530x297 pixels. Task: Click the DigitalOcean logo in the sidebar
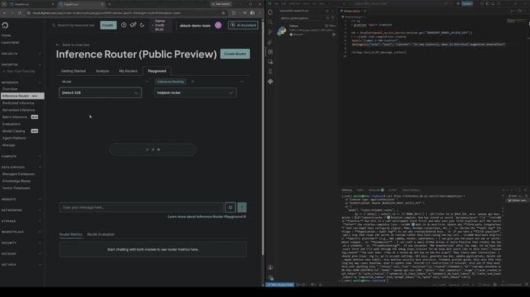[5, 26]
